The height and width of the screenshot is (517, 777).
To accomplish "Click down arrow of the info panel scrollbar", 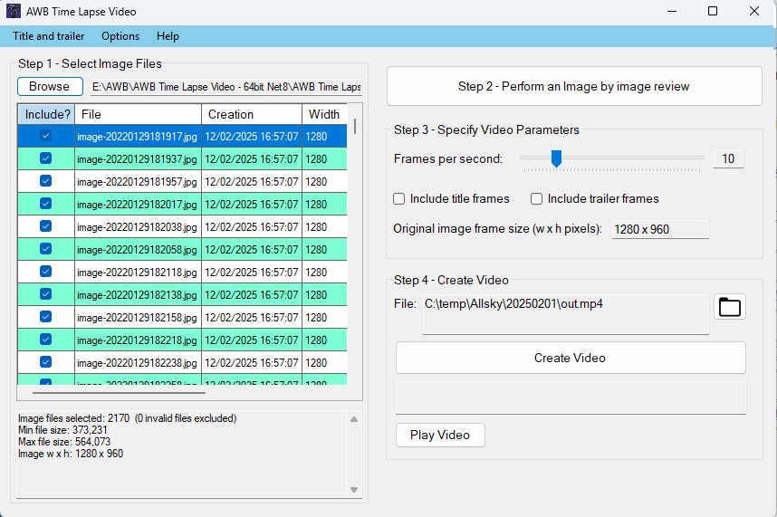I will coord(355,490).
